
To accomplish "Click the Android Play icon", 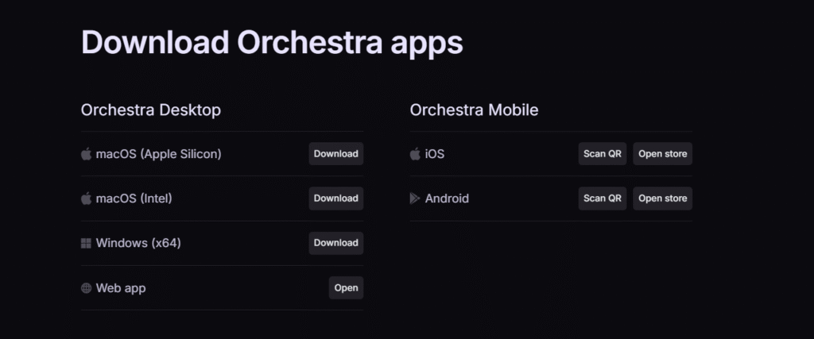I will point(415,198).
